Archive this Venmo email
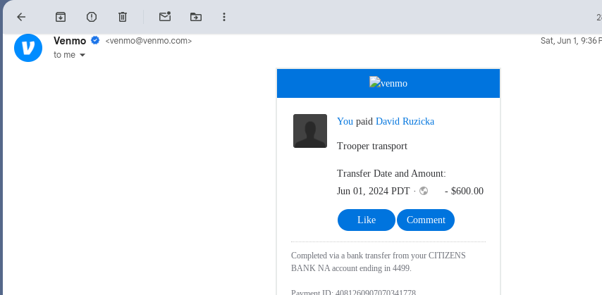Screen dimensions: 602x295 pyautogui.click(x=61, y=17)
